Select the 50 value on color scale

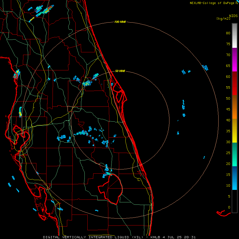(228, 99)
